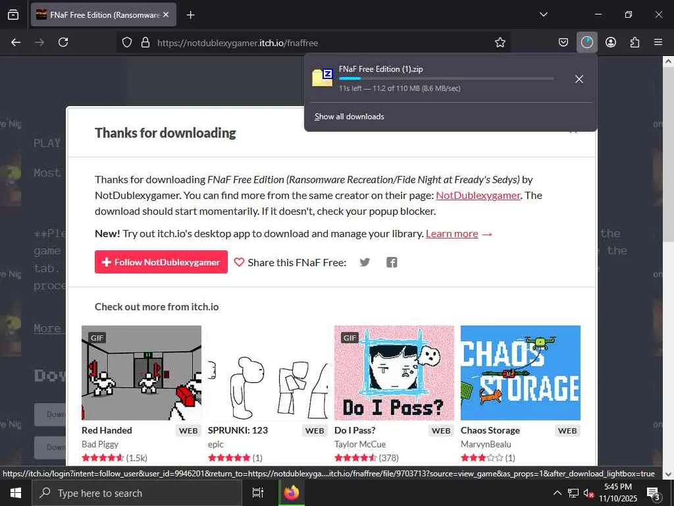Open muted volume tray icon
The height and width of the screenshot is (506, 674).
pyautogui.click(x=589, y=493)
